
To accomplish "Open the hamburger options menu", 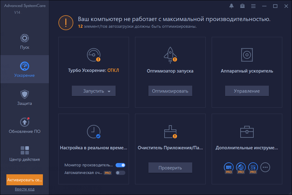I will pos(253,6).
